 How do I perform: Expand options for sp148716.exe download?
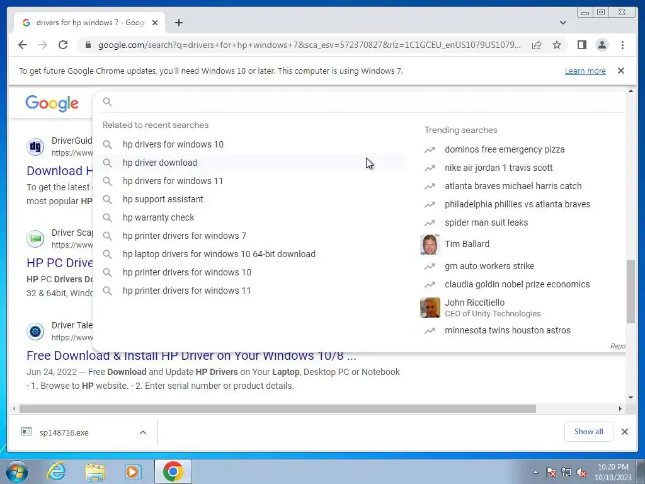(x=143, y=432)
